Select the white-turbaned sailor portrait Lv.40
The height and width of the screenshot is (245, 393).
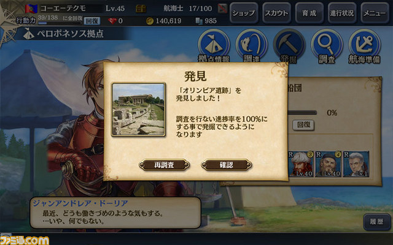point(300,164)
